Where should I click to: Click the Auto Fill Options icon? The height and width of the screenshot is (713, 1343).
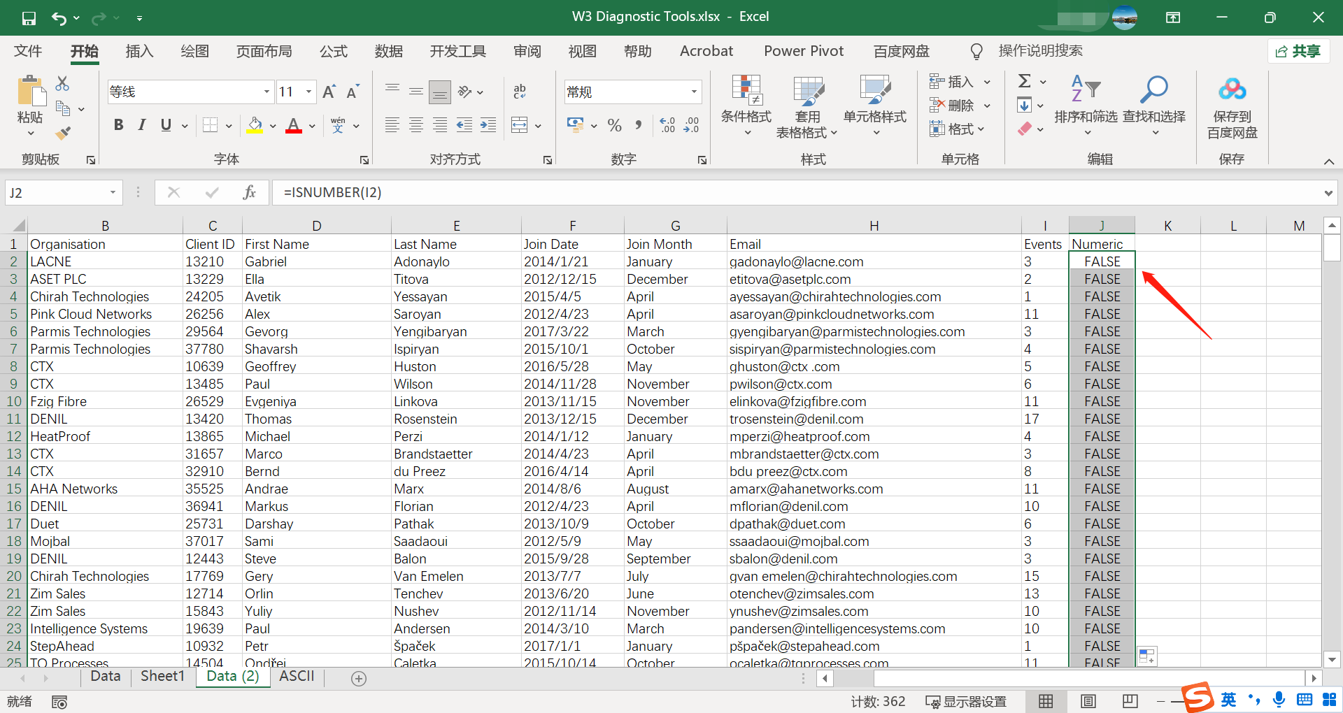(x=1147, y=656)
